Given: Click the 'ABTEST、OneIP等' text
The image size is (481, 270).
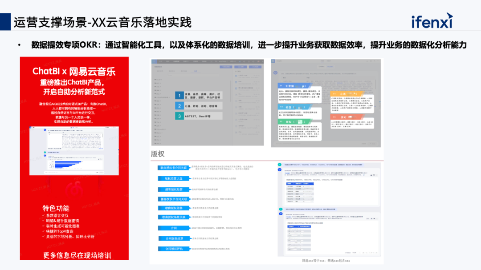Looking at the screenshot, I should tap(198, 117).
